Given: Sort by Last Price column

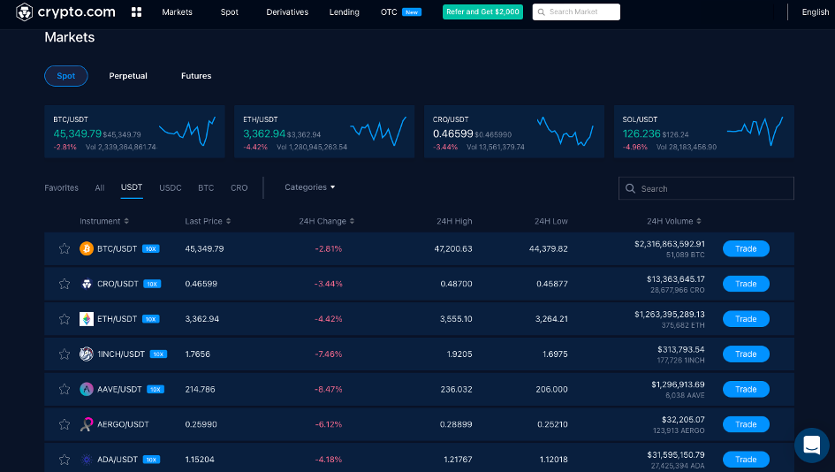Looking at the screenshot, I should (208, 221).
